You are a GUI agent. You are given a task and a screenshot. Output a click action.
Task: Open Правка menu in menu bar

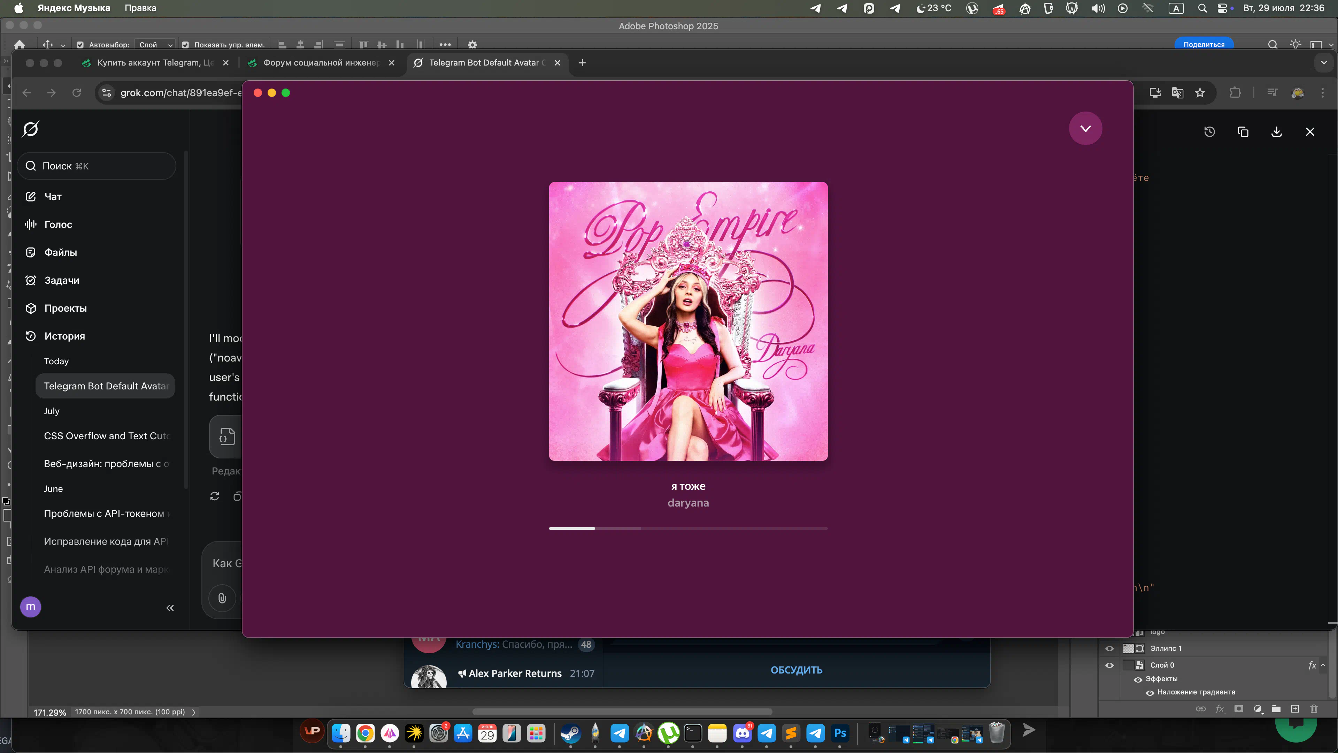140,8
